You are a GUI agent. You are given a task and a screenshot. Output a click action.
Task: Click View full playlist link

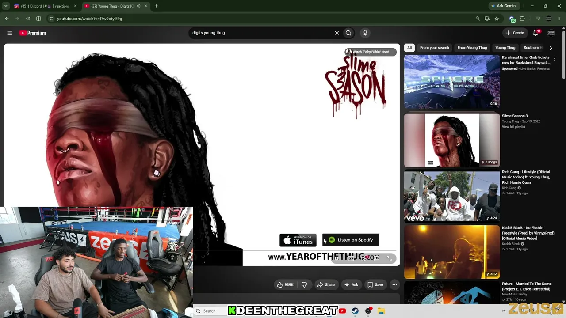click(513, 127)
